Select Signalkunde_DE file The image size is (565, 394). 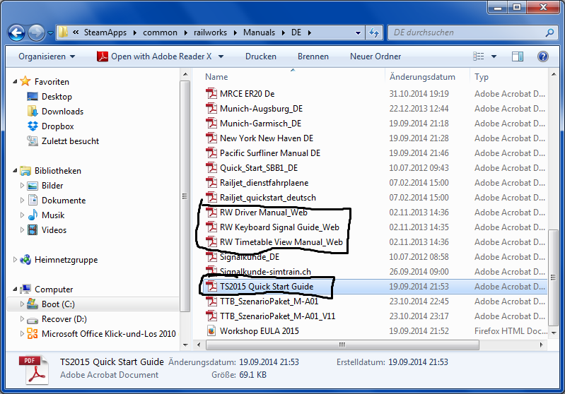(x=250, y=256)
